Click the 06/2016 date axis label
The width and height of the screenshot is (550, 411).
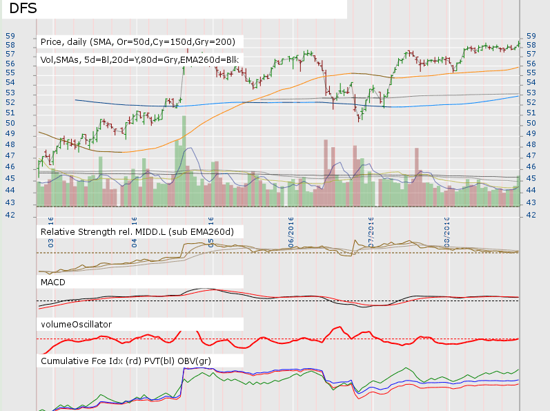(x=291, y=232)
